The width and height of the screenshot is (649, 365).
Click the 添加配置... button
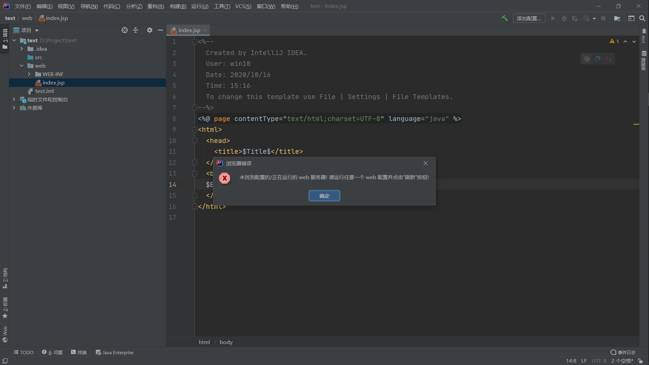tap(529, 18)
